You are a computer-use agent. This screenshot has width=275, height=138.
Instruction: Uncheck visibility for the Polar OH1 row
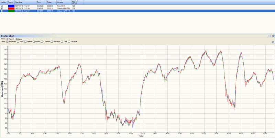click(2, 6)
